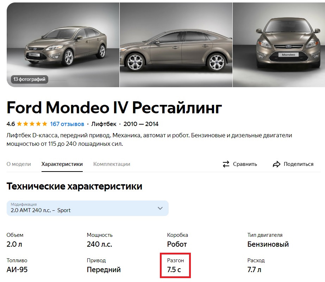325x282 pixels.
Task: Click the "Коробка" Робот value
Action: click(x=177, y=244)
